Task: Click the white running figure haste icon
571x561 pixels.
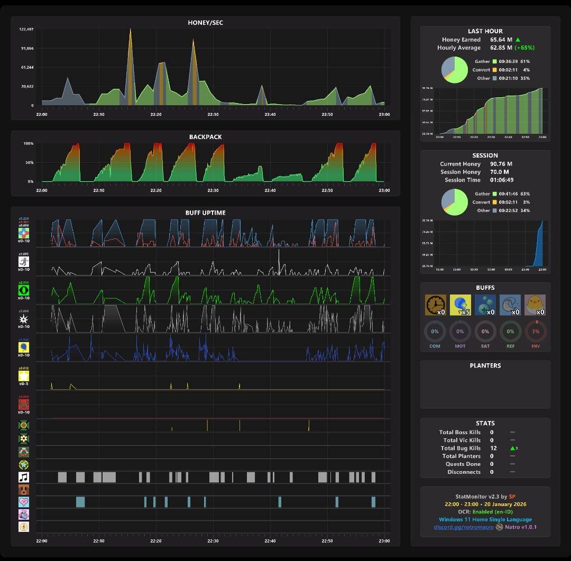Action: pyautogui.click(x=24, y=262)
